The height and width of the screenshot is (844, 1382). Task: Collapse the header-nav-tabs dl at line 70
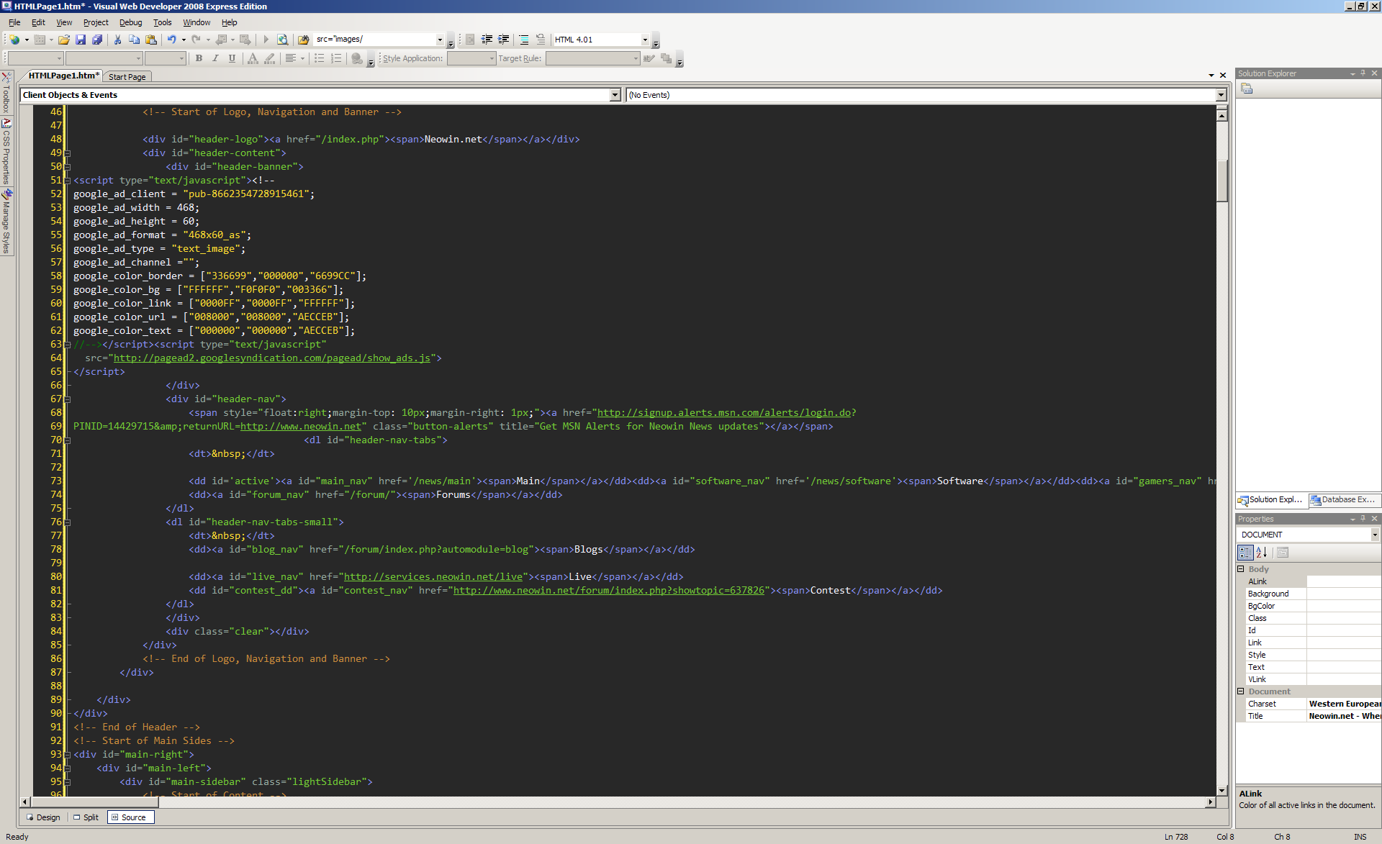pos(68,440)
